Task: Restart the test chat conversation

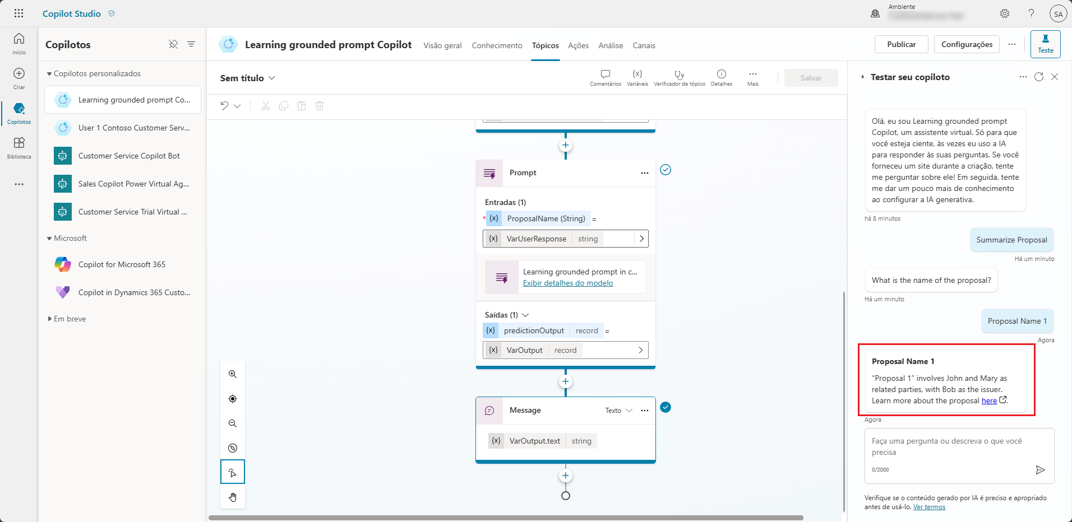Action: (1039, 77)
